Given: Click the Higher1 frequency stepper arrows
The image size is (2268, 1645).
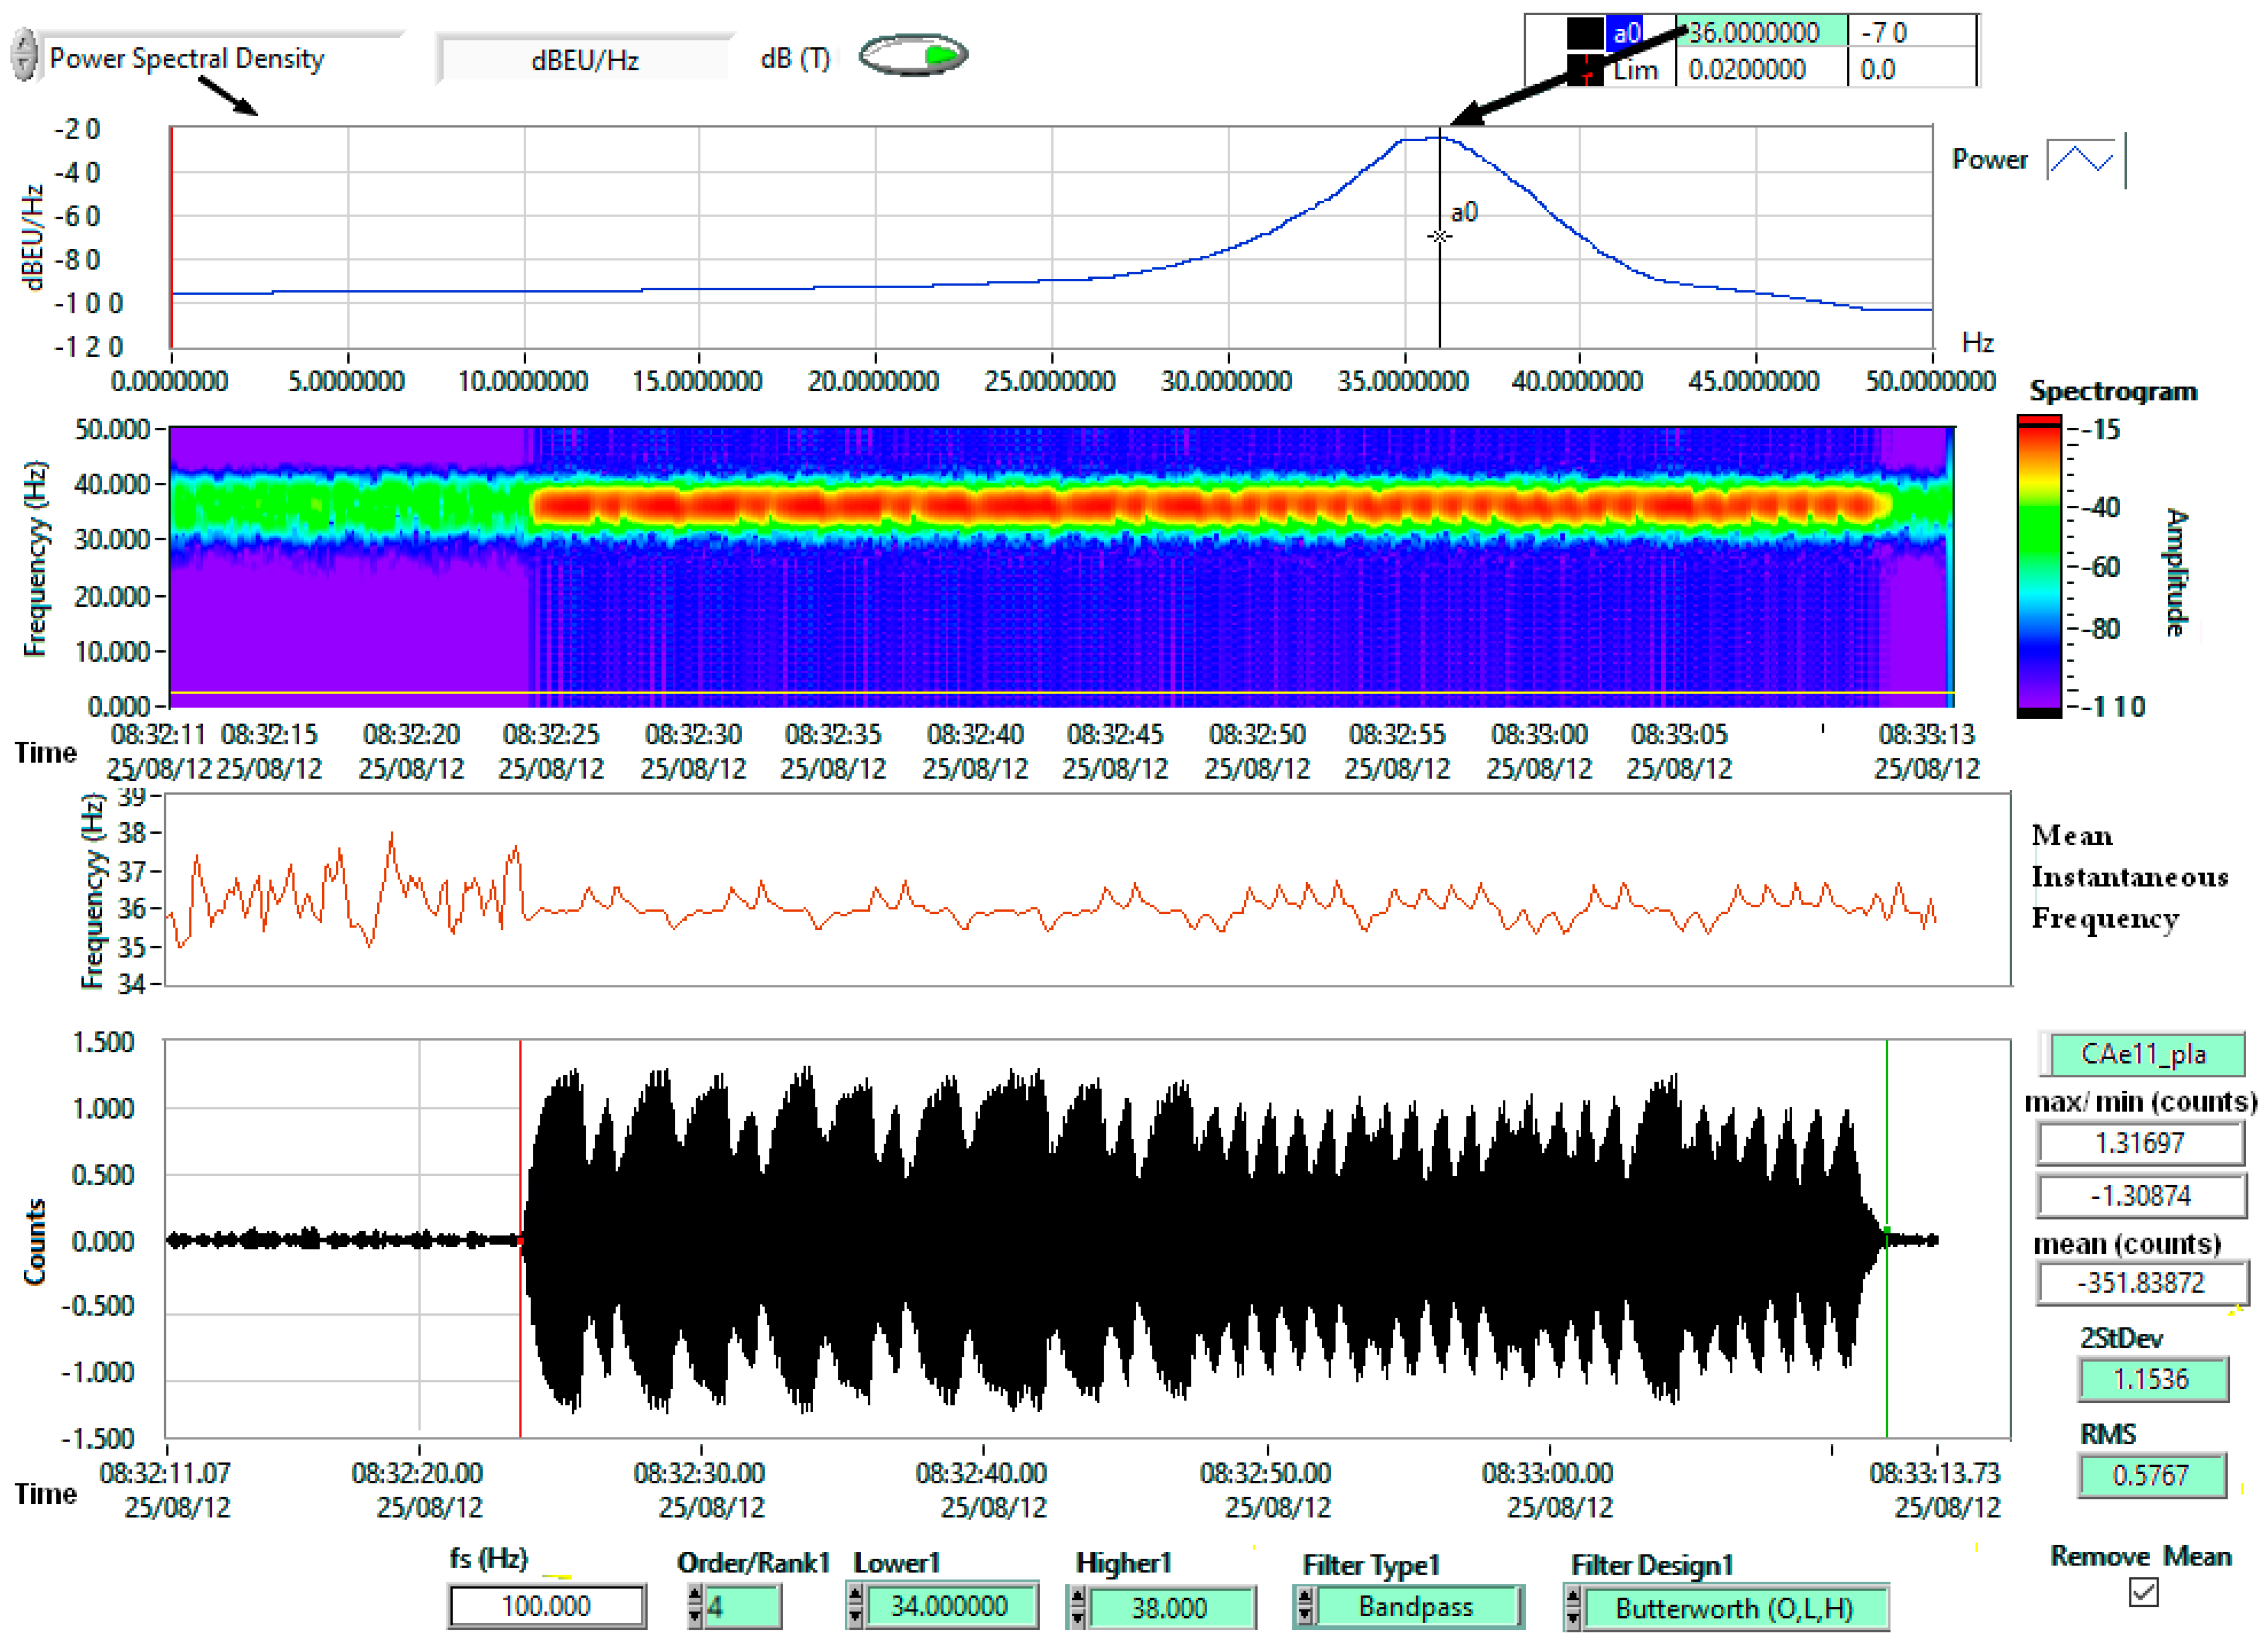Looking at the screenshot, I should 1077,1607.
